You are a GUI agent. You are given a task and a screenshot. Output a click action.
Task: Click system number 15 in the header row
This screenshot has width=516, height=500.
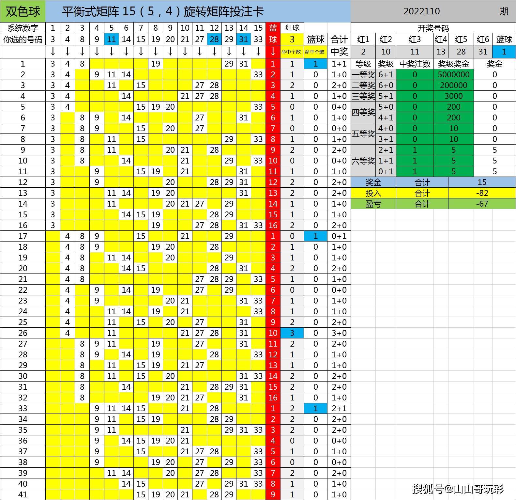click(x=258, y=28)
